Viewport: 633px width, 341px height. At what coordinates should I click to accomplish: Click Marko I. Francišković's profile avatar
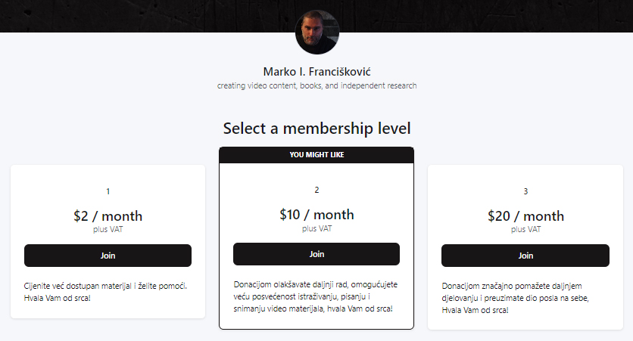point(316,32)
